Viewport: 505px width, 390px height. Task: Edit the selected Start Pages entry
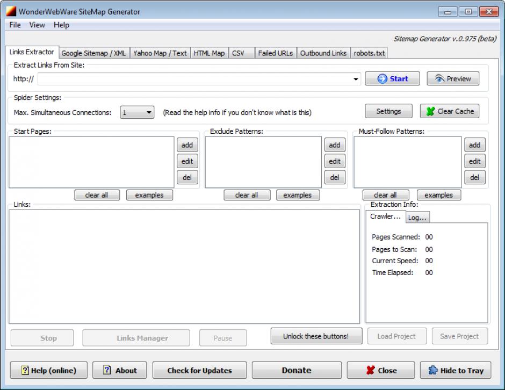pyautogui.click(x=187, y=161)
